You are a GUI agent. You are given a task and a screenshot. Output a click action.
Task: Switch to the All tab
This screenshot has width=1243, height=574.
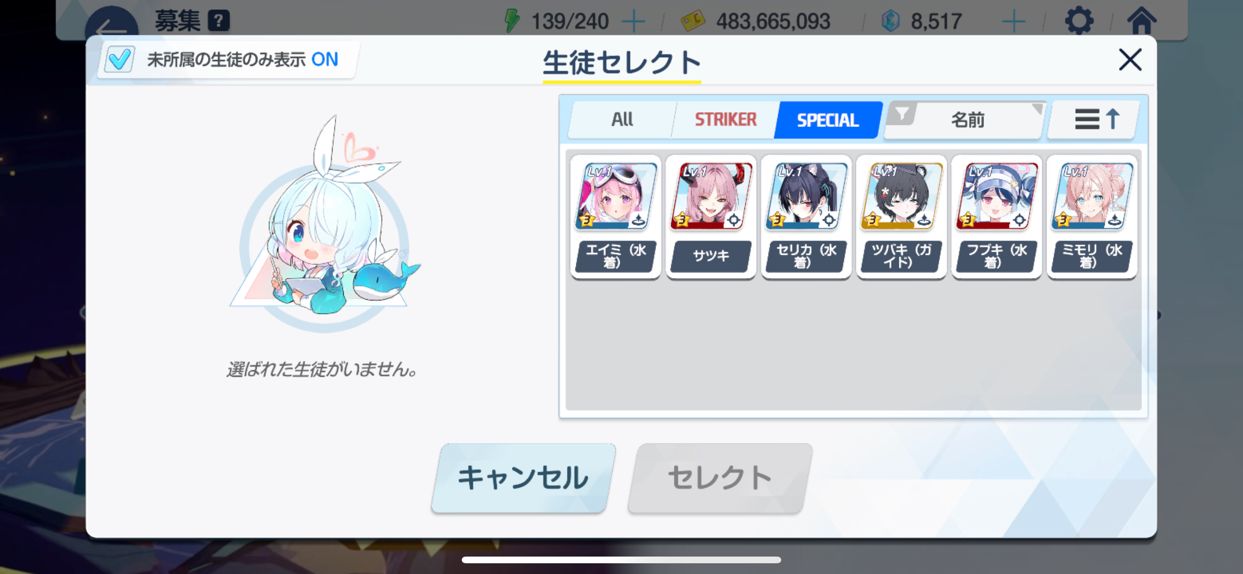coord(621,119)
